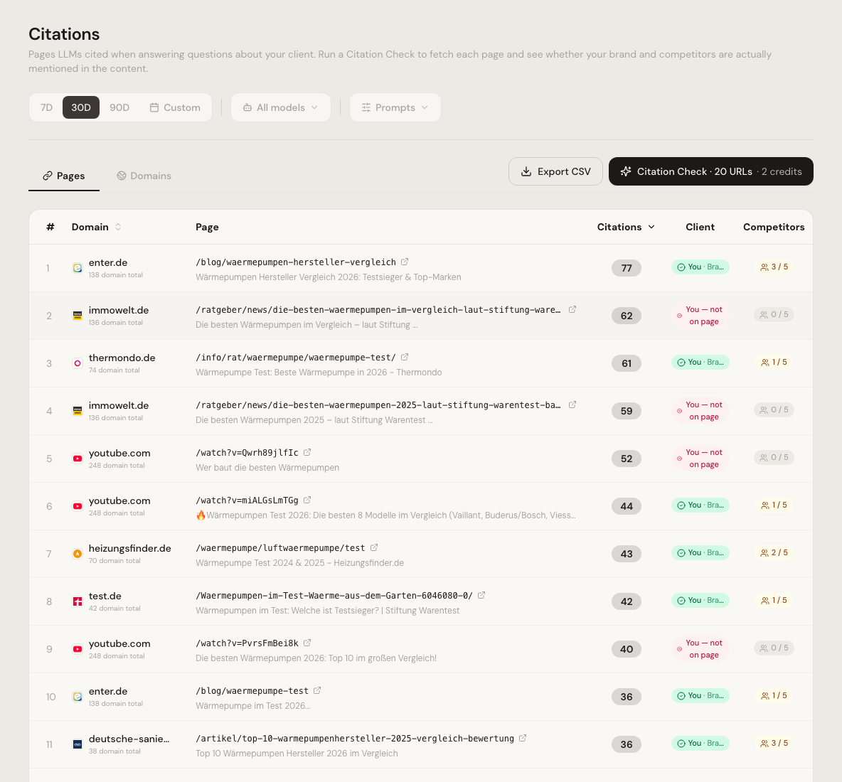
Task: Click page path /info/rat/waermepumpe/waermepumpe-test/
Action: (x=296, y=358)
